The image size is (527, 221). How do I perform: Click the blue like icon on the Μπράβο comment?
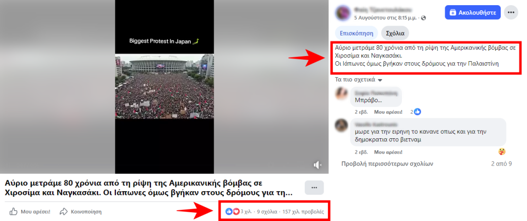[x=417, y=112]
